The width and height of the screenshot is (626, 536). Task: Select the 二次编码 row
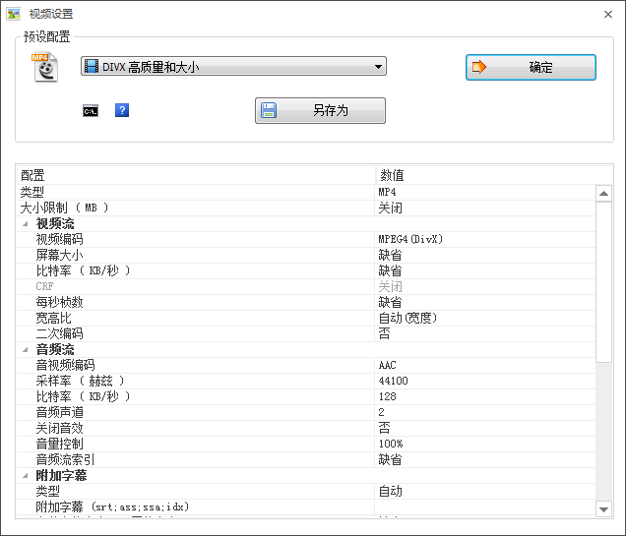306,333
